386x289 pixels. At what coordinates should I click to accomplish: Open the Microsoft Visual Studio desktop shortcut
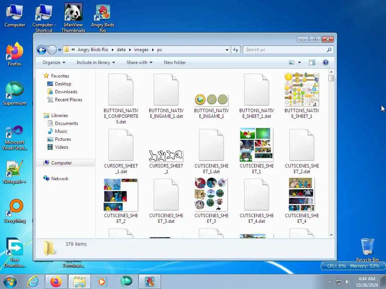[15, 138]
